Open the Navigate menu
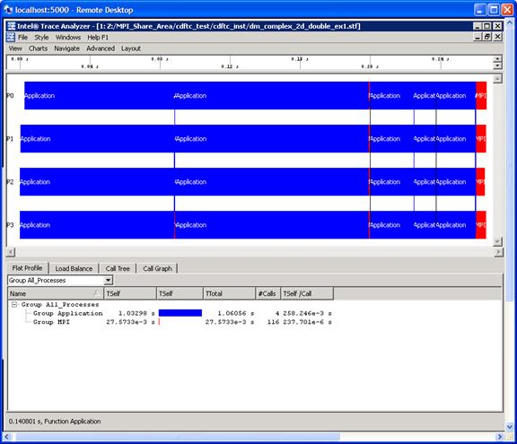Screen dimensions: 517x444 67,48
